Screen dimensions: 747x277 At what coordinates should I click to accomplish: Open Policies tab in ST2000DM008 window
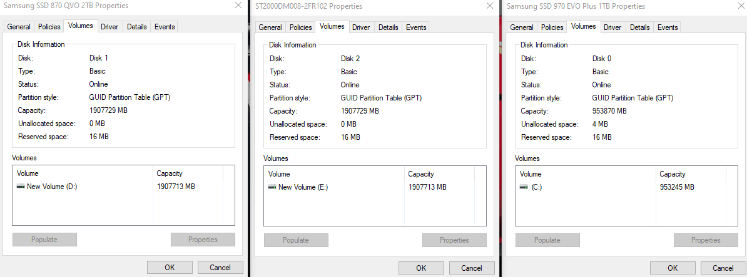click(x=300, y=27)
